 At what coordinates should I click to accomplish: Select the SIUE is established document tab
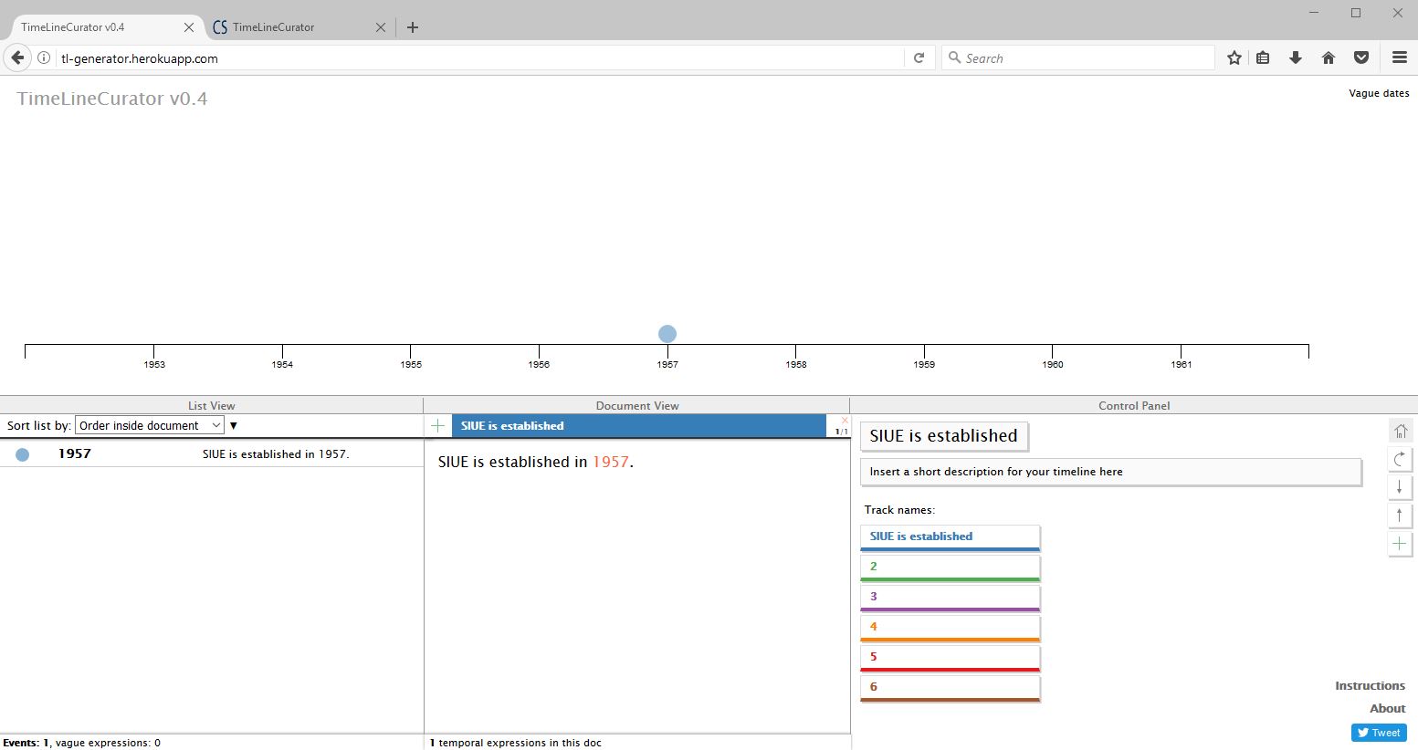pyautogui.click(x=637, y=426)
